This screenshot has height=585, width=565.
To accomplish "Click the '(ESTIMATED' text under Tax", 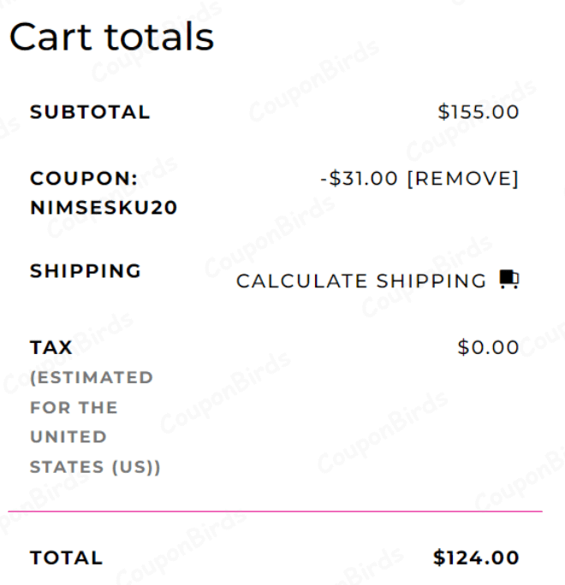I will 92,377.
